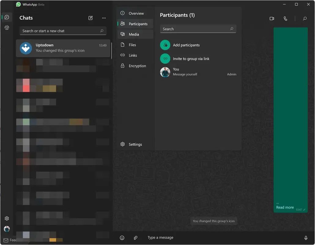Start a voice call with the group

285,18
